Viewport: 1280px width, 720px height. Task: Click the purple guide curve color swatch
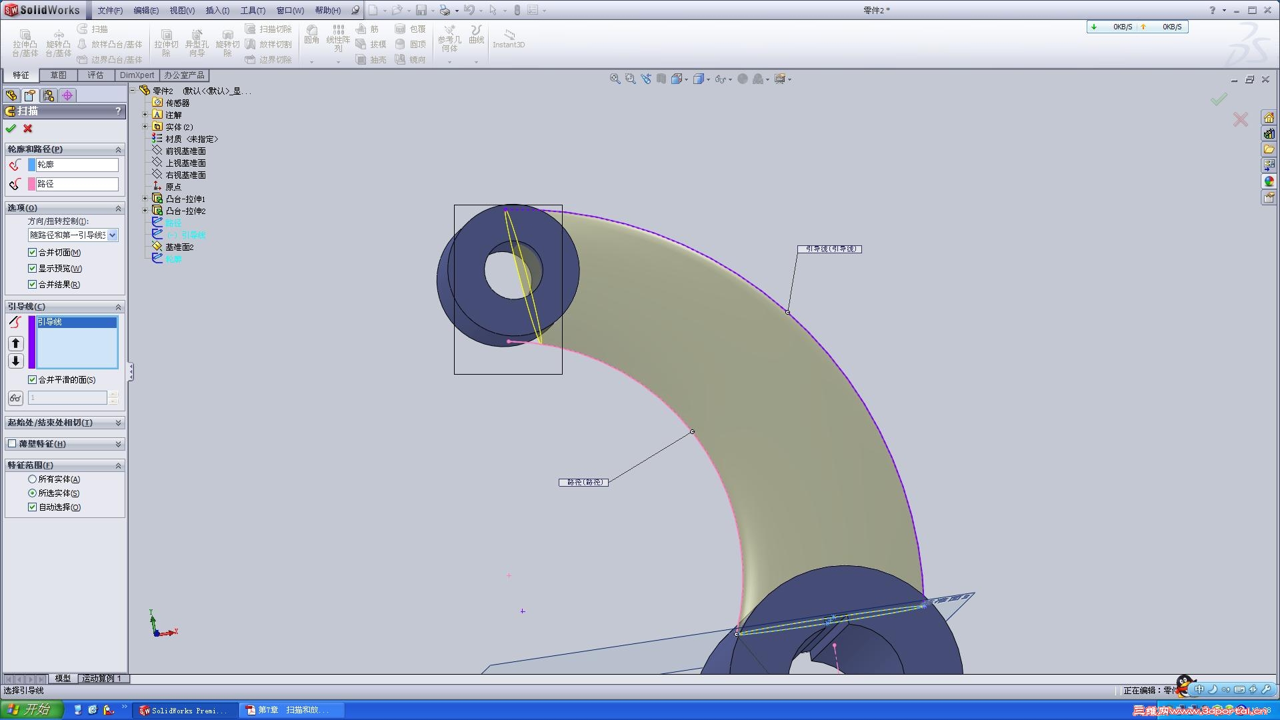[x=31, y=342]
